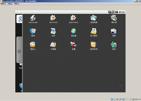Tap the Google search widget
The width and height of the screenshot is (141, 101).
click(19, 19)
